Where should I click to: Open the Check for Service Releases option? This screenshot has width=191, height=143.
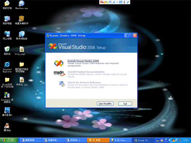pyautogui.click(x=84, y=82)
